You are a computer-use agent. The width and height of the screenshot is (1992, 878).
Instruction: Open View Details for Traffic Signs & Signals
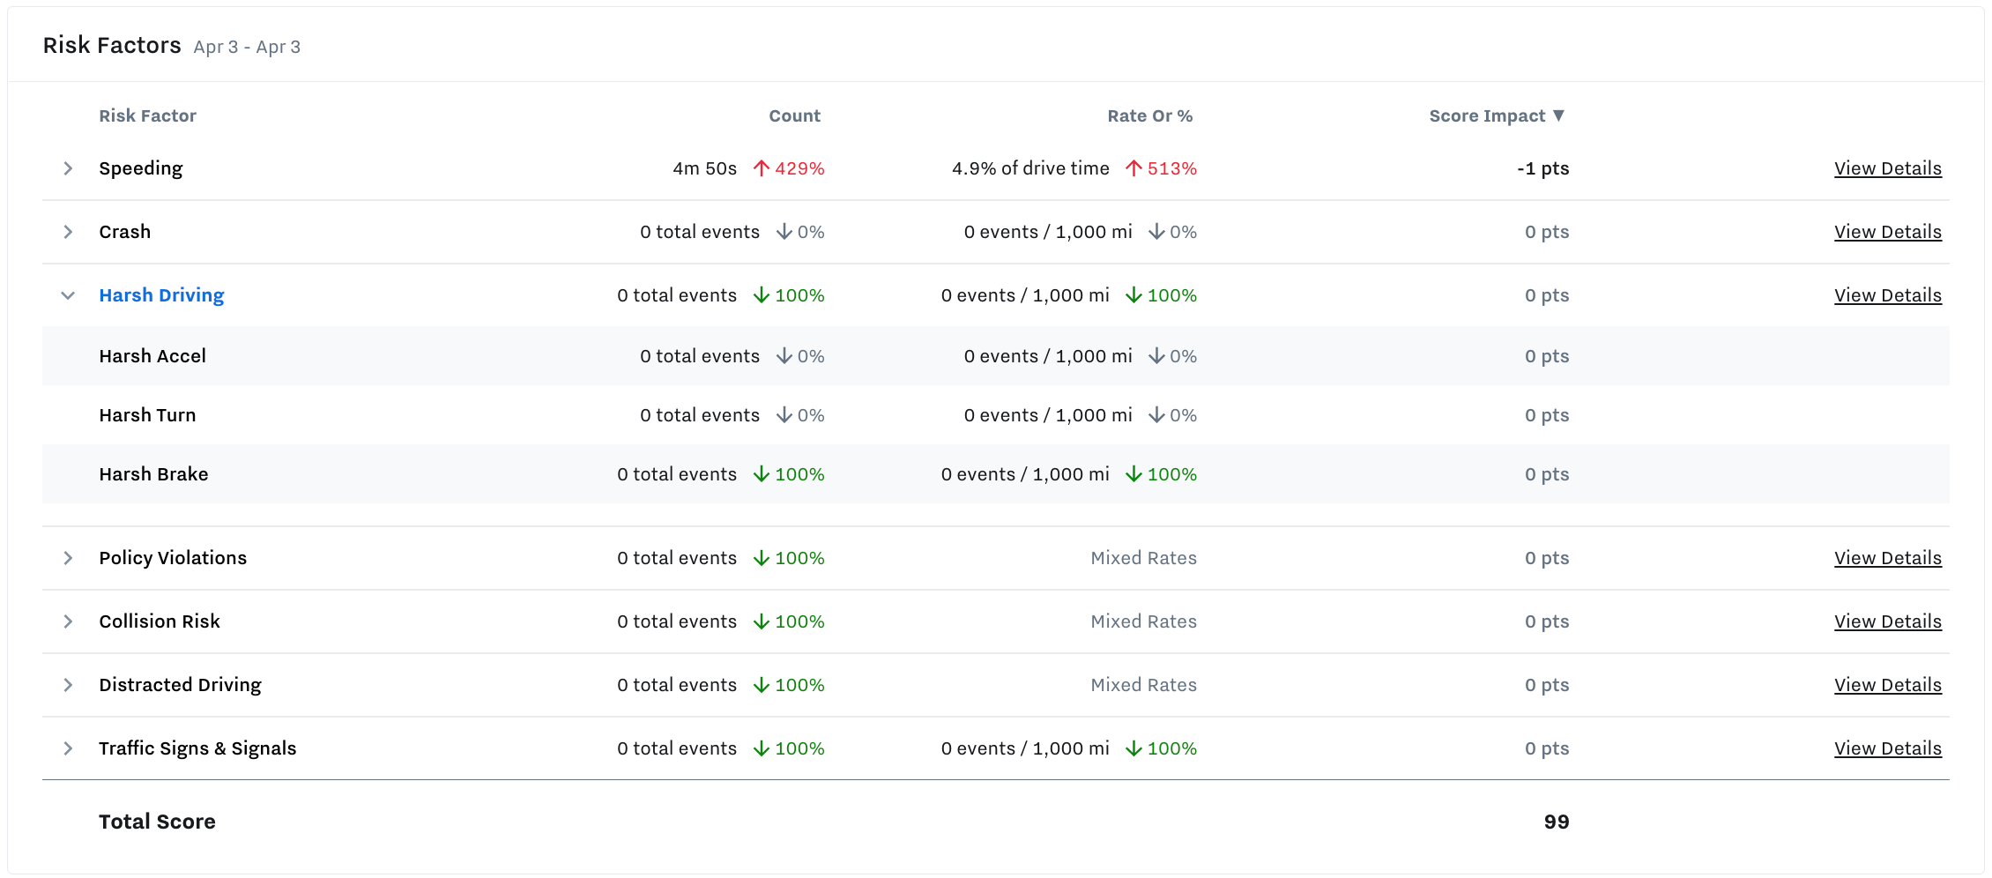[1888, 748]
